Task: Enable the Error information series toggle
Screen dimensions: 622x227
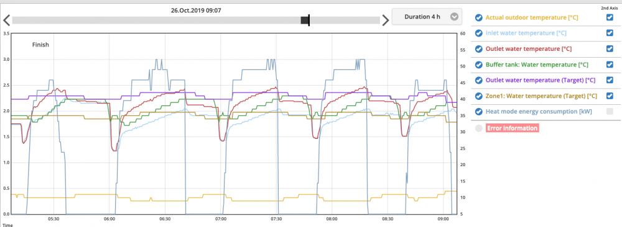Action: [x=479, y=128]
